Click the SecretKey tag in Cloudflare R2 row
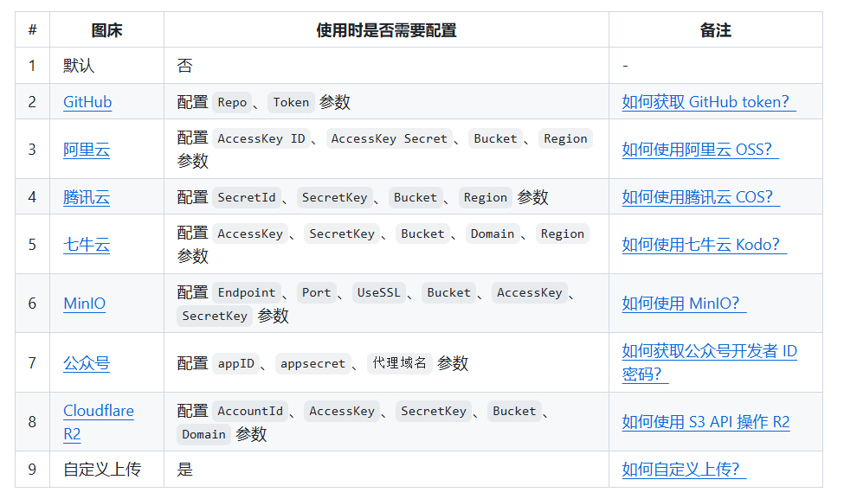 tap(434, 412)
